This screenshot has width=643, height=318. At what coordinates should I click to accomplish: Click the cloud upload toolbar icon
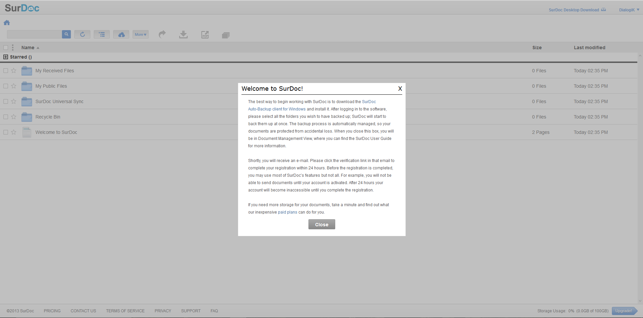[121, 34]
